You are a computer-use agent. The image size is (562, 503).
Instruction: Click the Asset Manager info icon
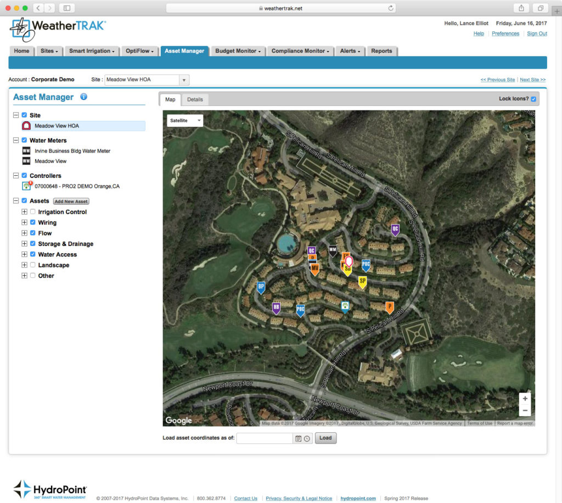[x=83, y=97]
